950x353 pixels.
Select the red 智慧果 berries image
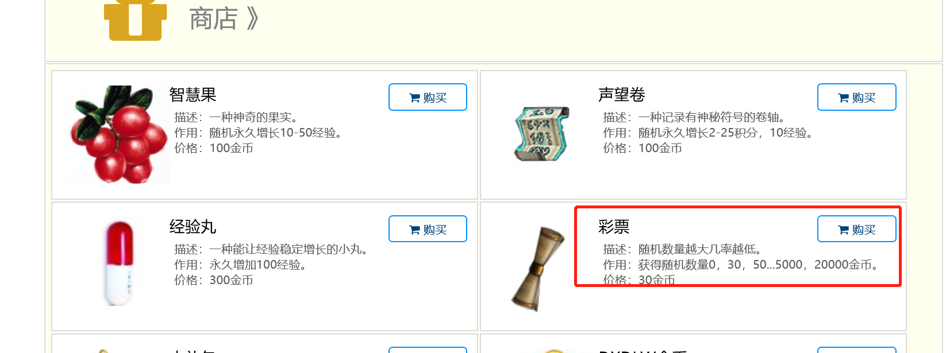[x=119, y=134]
